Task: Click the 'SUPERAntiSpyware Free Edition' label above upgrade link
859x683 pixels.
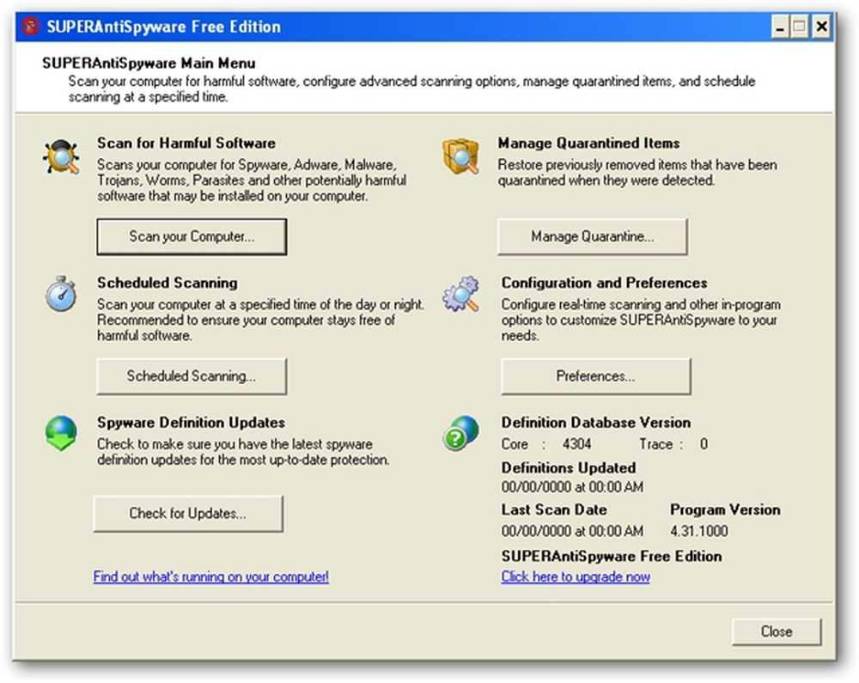Action: pos(612,557)
